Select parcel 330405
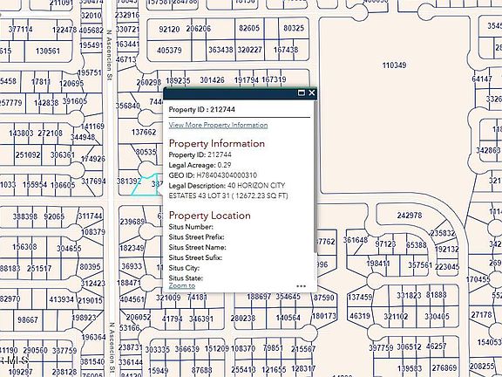The width and height of the screenshot is (502, 377). 437,317
